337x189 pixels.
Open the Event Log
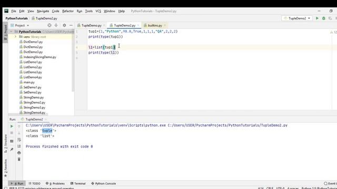click(x=330, y=184)
